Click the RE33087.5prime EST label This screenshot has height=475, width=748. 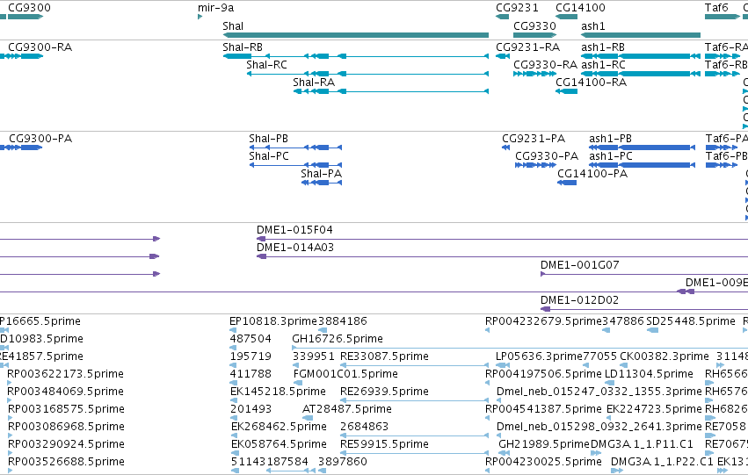(x=384, y=356)
